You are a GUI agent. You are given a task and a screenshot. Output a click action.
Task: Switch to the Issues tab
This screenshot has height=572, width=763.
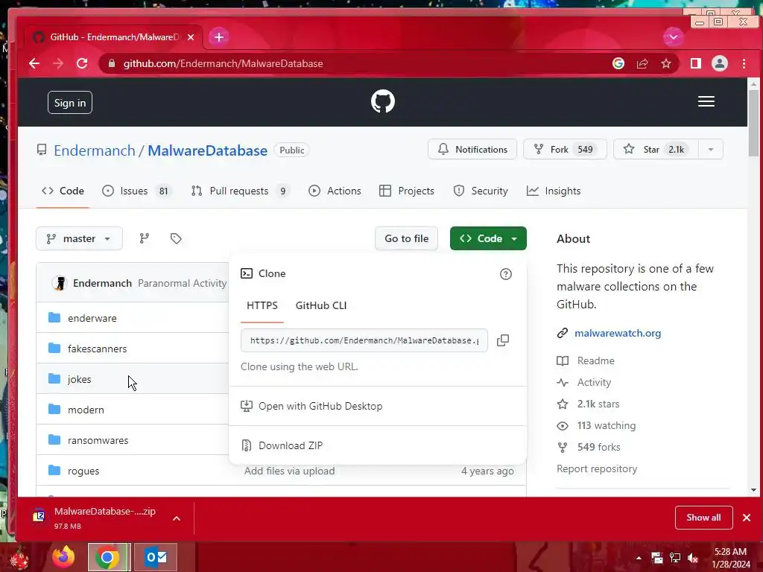pos(136,191)
